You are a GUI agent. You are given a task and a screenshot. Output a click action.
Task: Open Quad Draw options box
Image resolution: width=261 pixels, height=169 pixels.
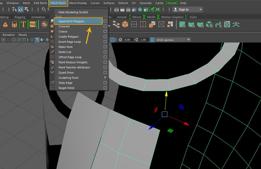tap(105, 73)
